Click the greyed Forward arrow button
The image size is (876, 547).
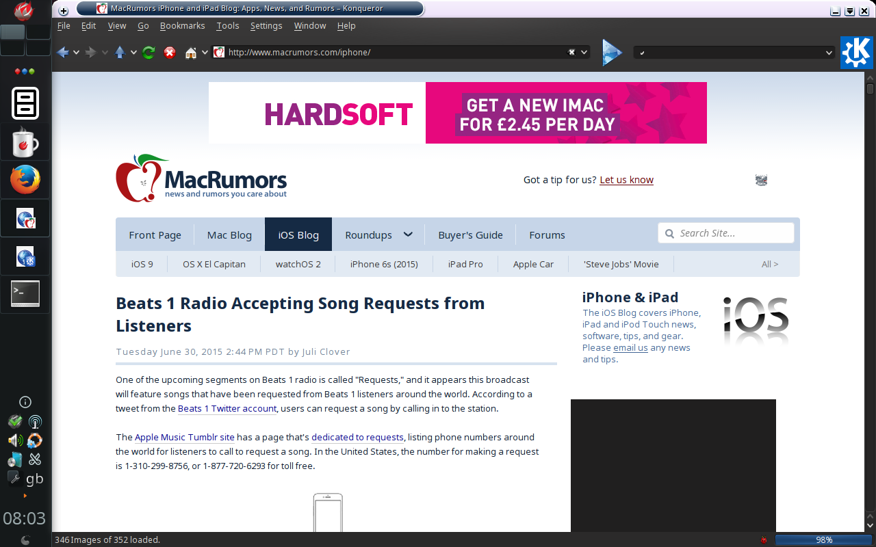point(91,52)
